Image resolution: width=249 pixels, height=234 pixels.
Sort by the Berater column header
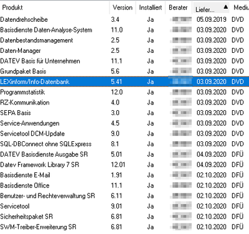(179, 7)
